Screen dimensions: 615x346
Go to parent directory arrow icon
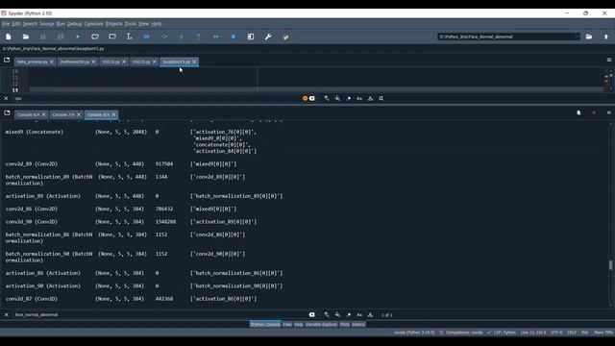tap(606, 37)
